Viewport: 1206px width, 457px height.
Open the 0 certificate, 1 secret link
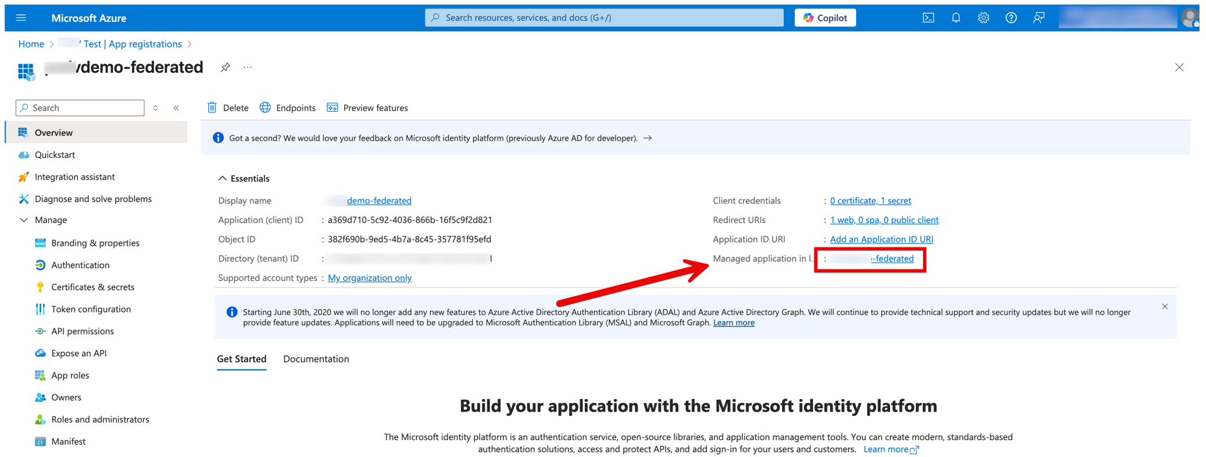[870, 201]
